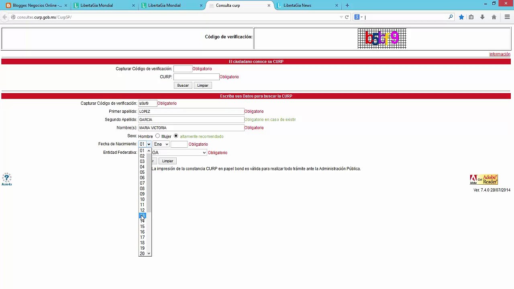Close the LibertaGia News tab
This screenshot has height=289, width=514.
click(x=337, y=6)
